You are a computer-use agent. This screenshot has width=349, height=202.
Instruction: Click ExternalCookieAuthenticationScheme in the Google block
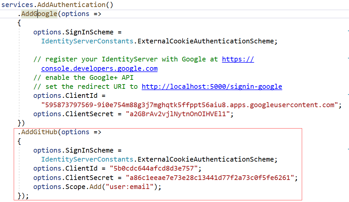(206, 41)
